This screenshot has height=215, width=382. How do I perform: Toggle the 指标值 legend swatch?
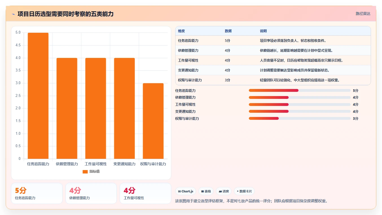pos(85,171)
